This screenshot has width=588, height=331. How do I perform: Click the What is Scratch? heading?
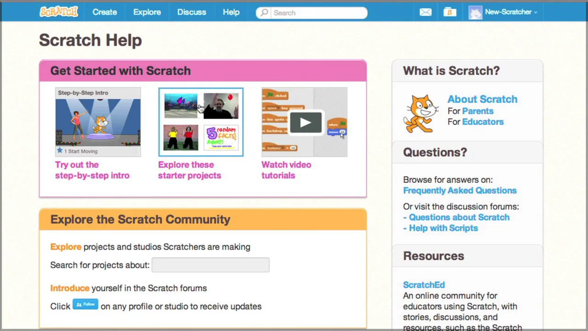click(451, 71)
